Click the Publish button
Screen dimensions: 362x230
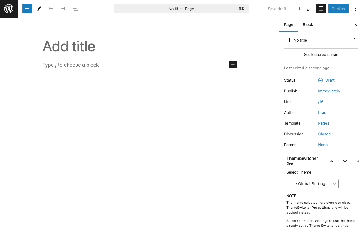[338, 9]
